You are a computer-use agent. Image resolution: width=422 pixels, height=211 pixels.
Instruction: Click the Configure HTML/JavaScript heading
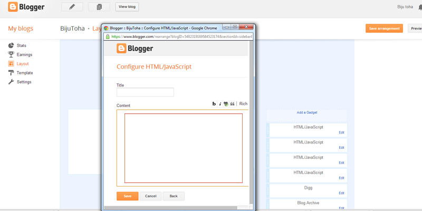click(x=154, y=66)
